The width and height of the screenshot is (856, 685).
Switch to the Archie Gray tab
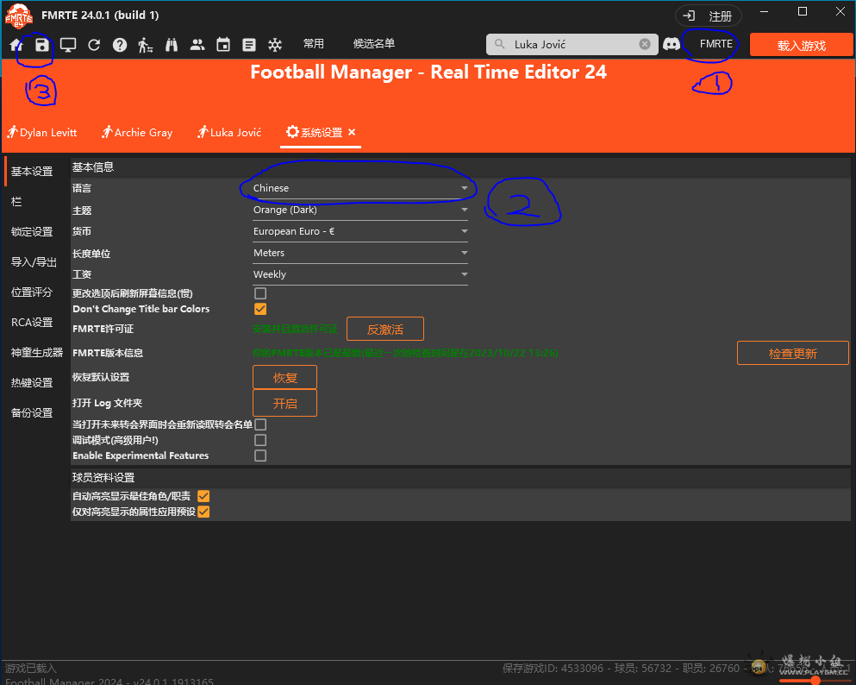137,132
